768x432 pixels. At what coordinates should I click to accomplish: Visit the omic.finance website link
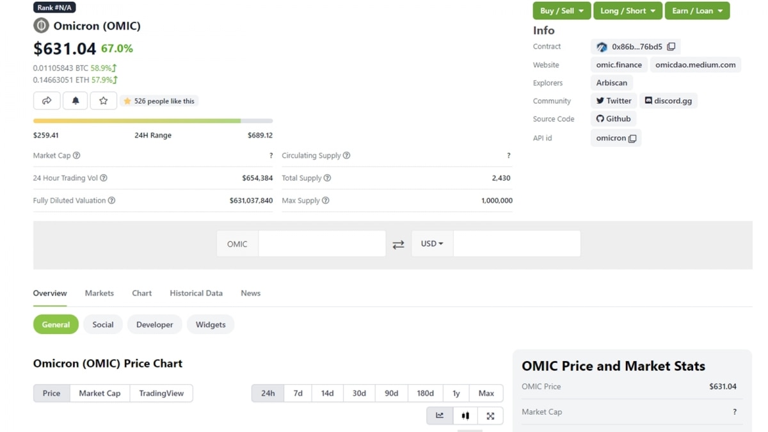618,65
